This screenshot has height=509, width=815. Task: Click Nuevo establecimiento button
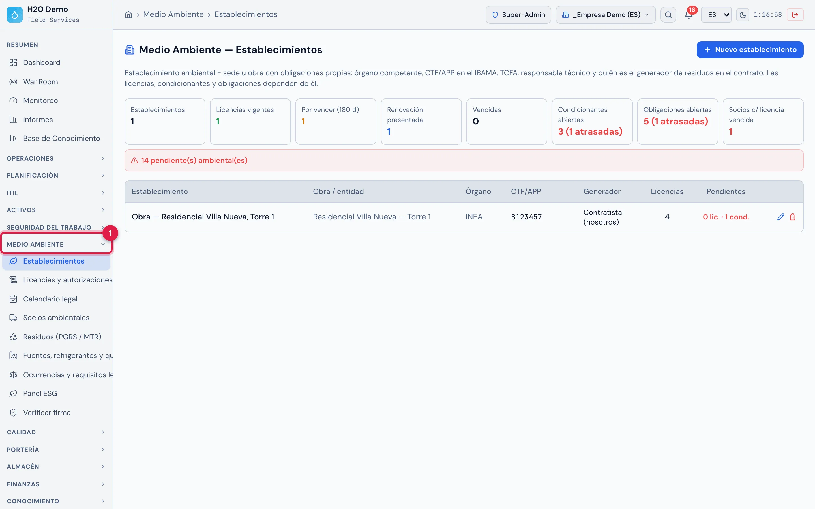[x=750, y=50]
